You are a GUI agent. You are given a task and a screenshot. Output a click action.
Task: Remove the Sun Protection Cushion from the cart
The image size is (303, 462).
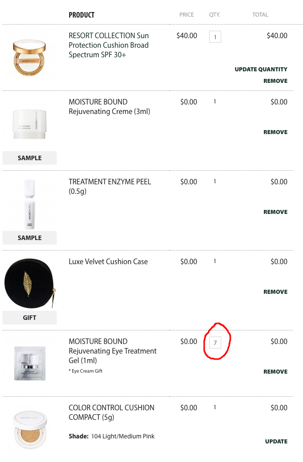275,81
